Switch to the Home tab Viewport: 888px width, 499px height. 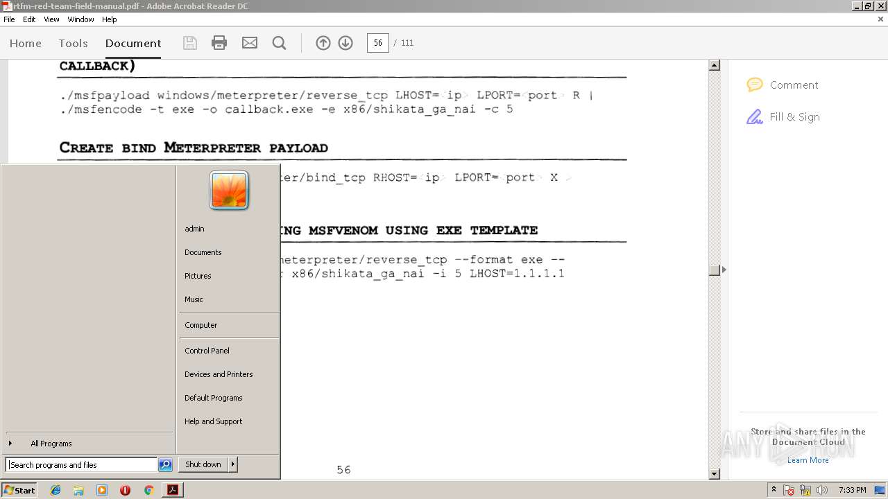[26, 43]
